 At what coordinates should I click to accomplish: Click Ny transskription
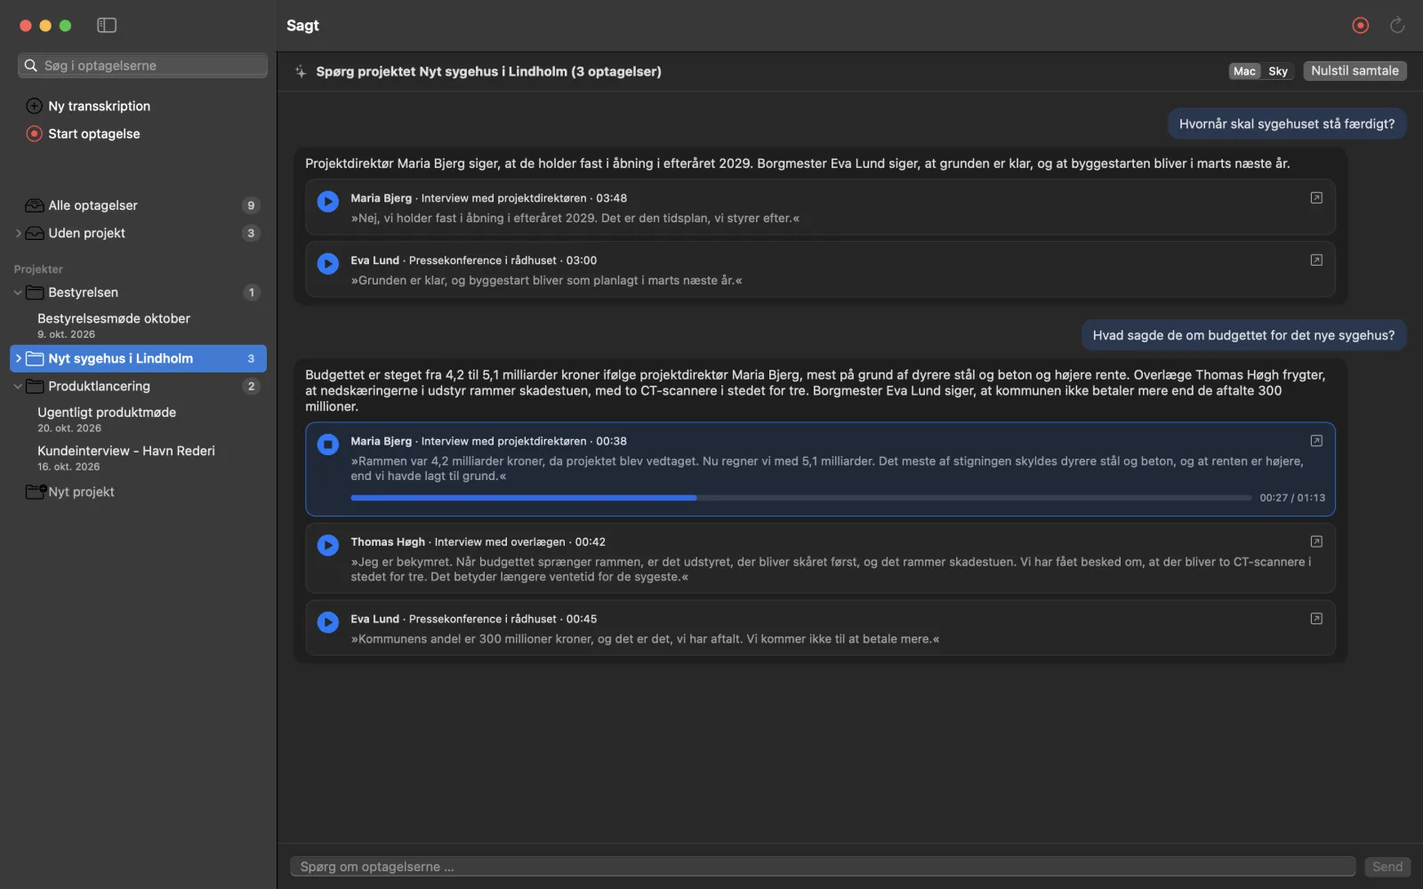click(99, 106)
